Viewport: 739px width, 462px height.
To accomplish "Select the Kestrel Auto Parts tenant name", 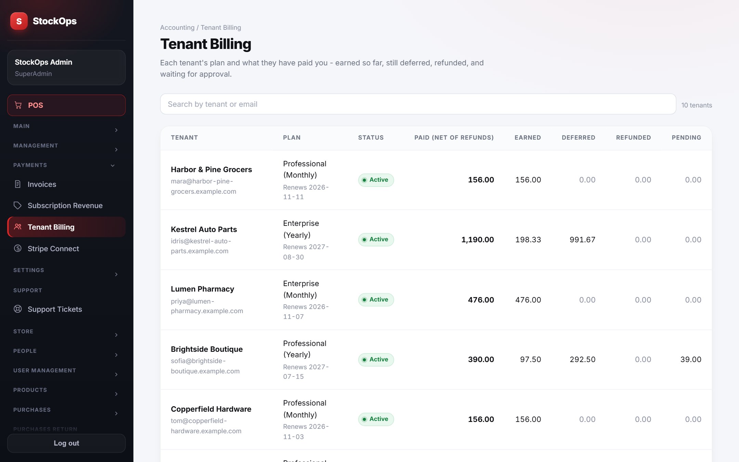I will point(204,229).
